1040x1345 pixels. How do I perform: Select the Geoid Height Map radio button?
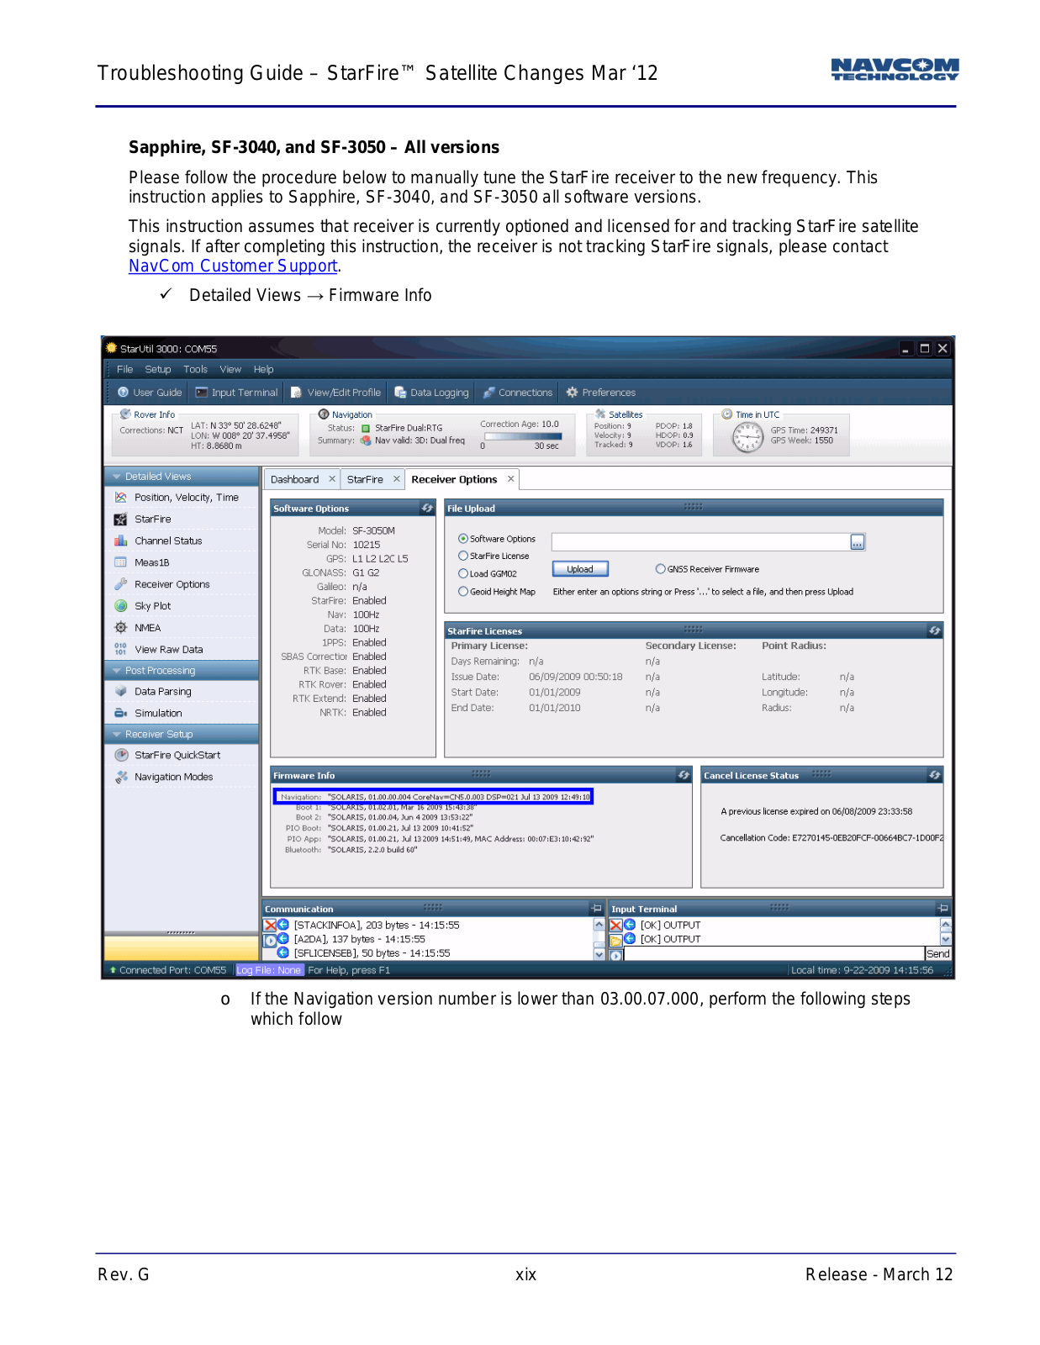463,592
